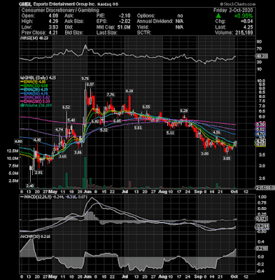
Task: Click the Last Size label
Action: tap(107, 33)
